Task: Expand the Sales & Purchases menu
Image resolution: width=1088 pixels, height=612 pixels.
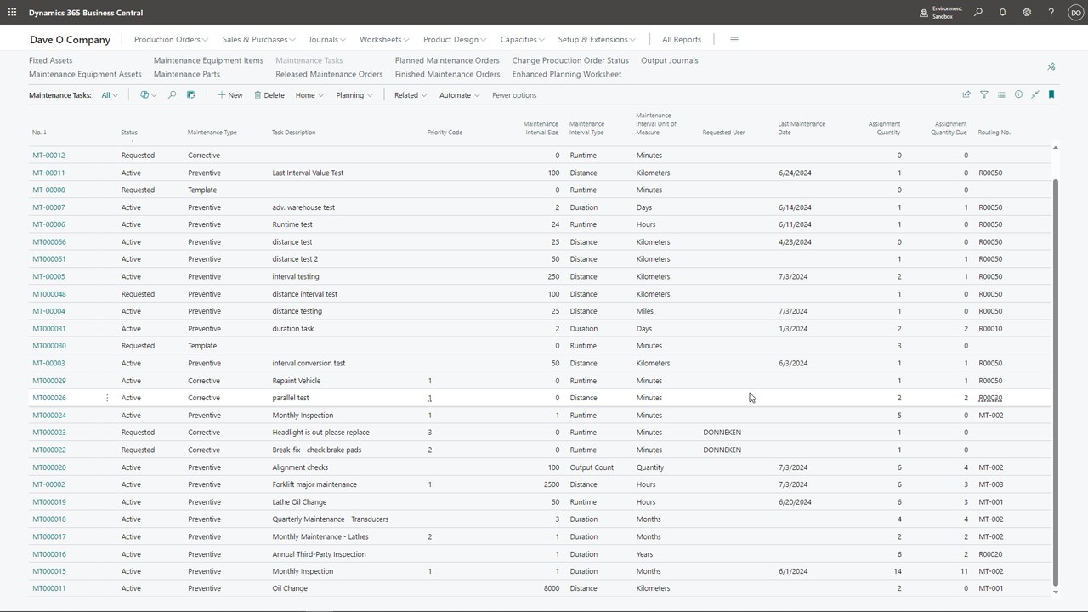Action: (258, 39)
